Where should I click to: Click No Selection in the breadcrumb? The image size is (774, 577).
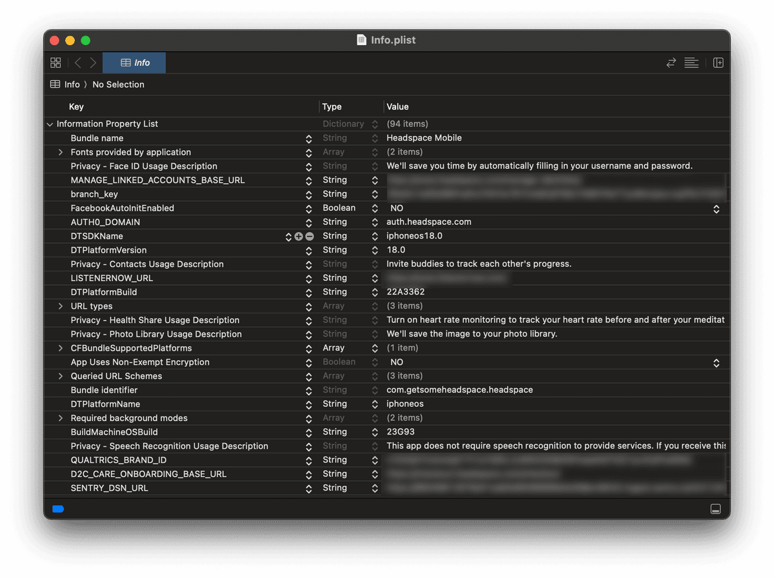(118, 84)
